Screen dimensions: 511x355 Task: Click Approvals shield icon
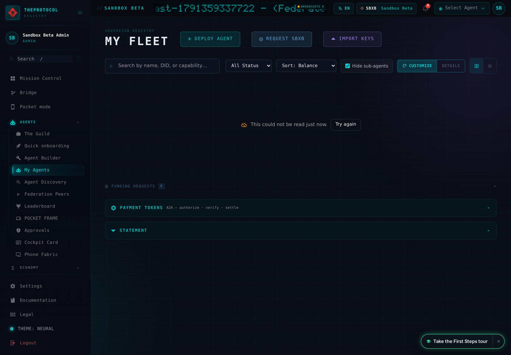pyautogui.click(x=18, y=230)
